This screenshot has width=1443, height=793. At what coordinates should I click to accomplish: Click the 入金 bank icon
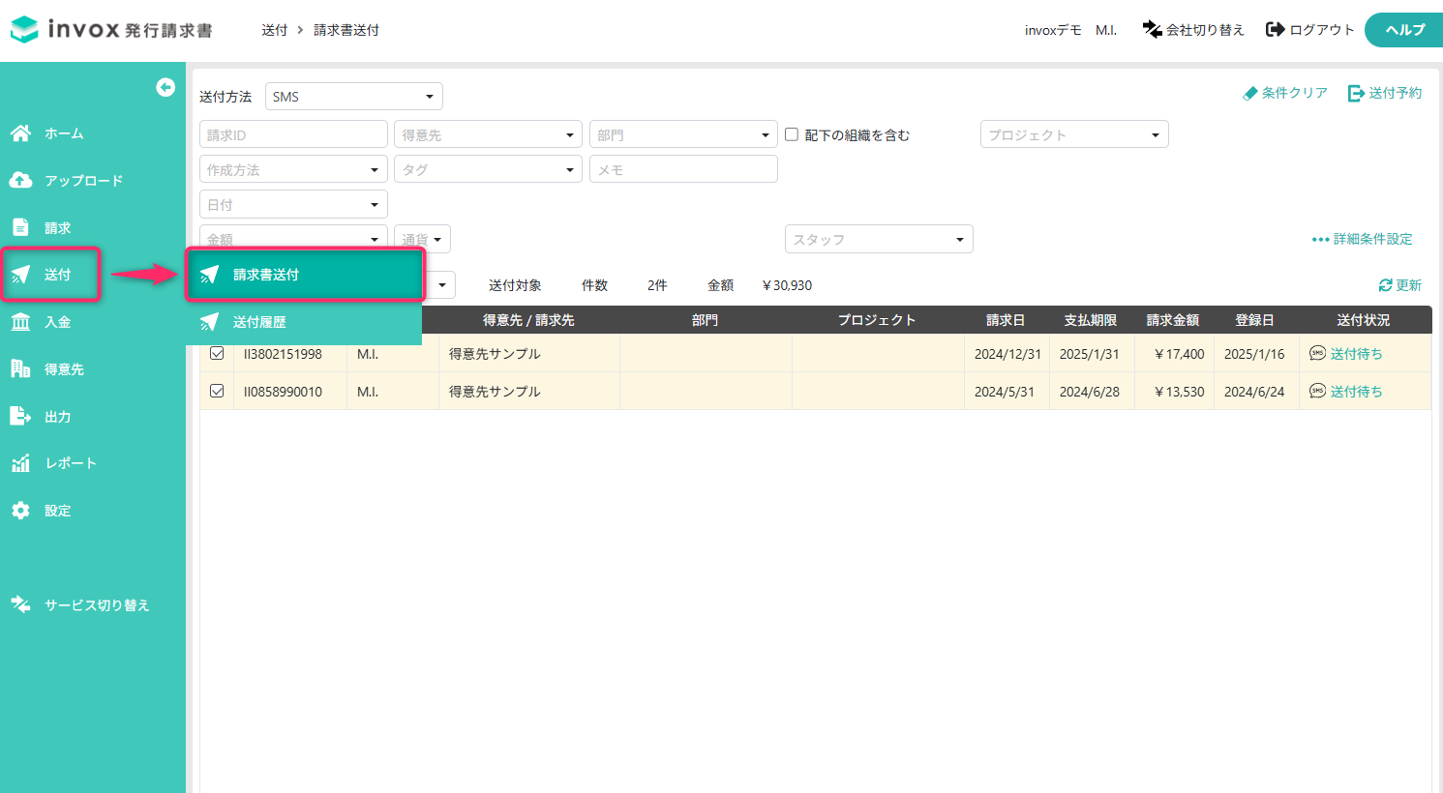(20, 322)
